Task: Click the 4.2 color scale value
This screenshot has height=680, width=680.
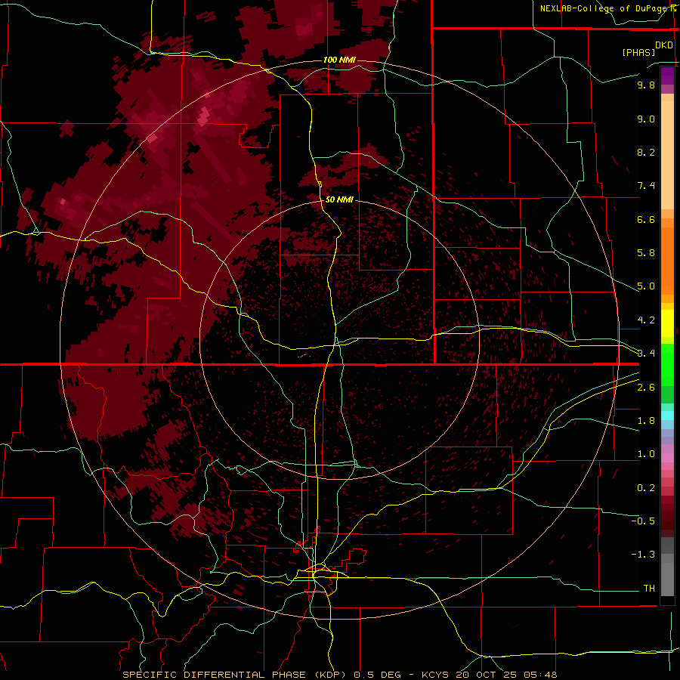Action: pos(646,320)
